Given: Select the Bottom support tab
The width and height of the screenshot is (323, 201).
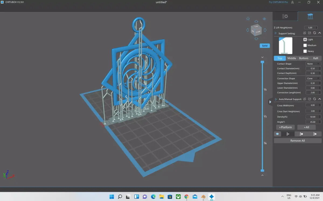Looking at the screenshot, I should coord(304,58).
